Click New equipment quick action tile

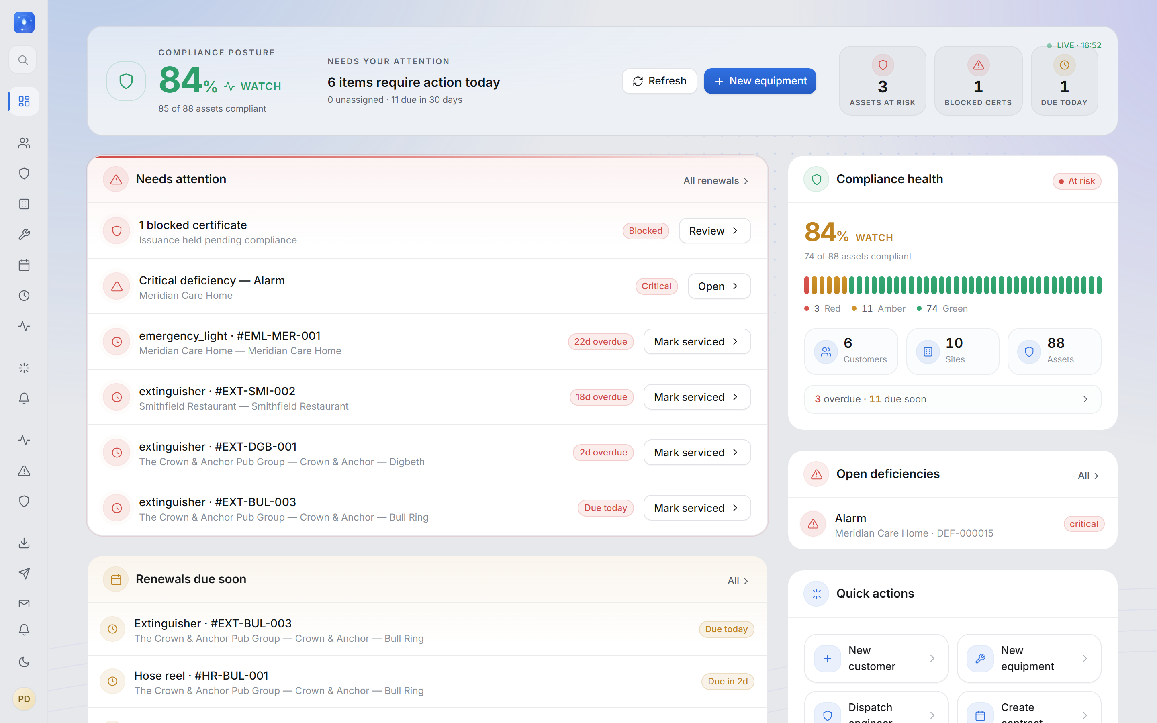[x=1029, y=658]
